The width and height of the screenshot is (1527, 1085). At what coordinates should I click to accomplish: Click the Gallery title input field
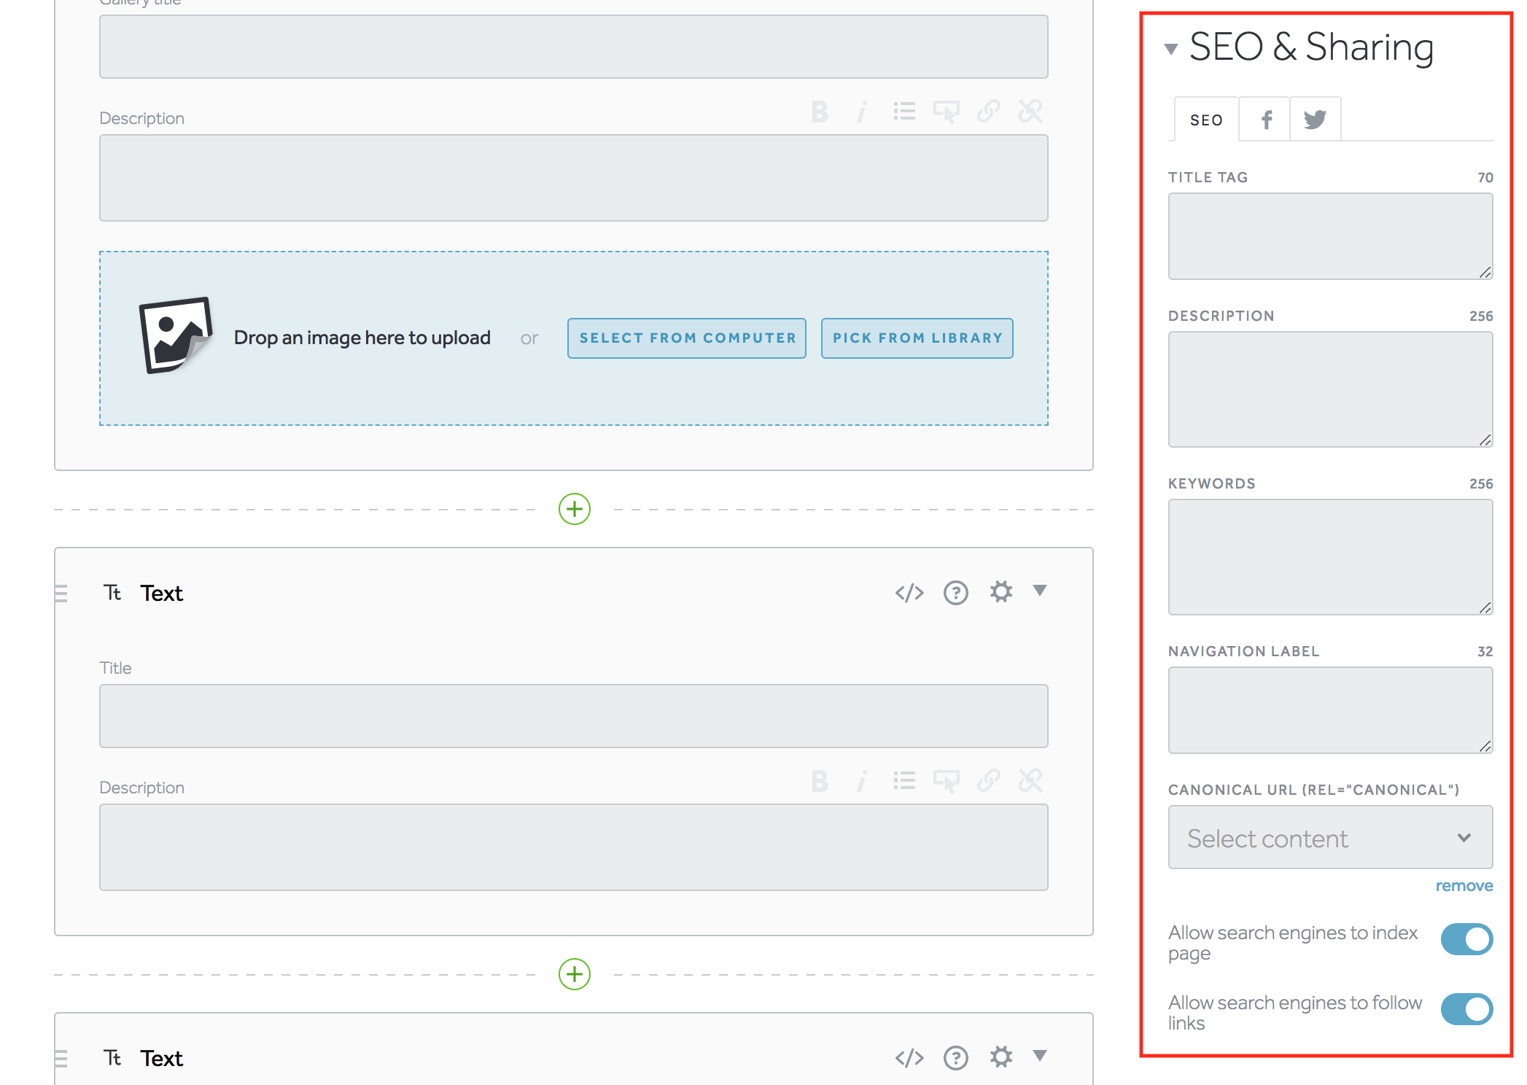coord(574,47)
